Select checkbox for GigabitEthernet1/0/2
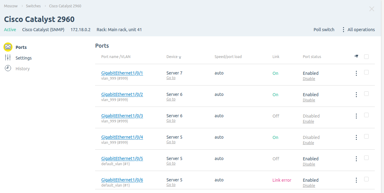The height and width of the screenshot is (193, 384). [x=366, y=94]
